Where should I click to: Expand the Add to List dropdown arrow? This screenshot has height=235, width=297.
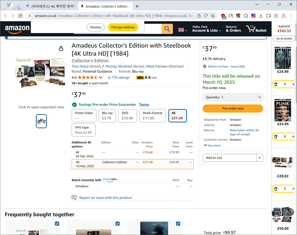pos(260,158)
